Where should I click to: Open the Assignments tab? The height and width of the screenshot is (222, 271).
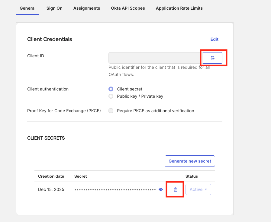[87, 8]
